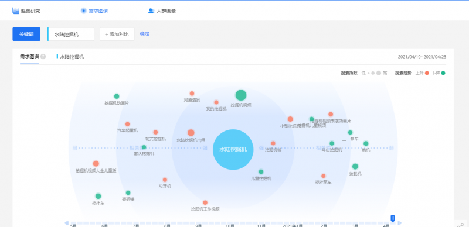This screenshot has width=469, height=227.
Task: Open the 趋势研究 tab
Action: pos(26,11)
